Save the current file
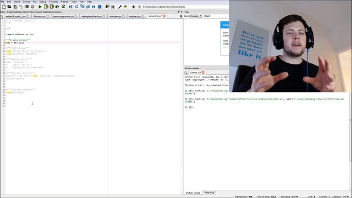352x198 pixels. (15, 7)
